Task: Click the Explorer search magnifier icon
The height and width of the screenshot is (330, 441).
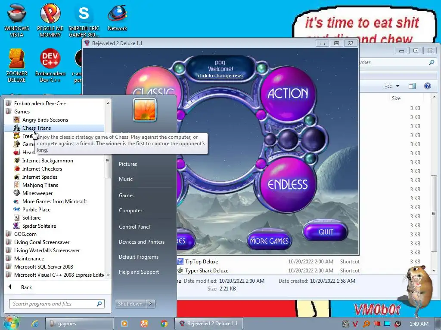Action: (x=432, y=62)
